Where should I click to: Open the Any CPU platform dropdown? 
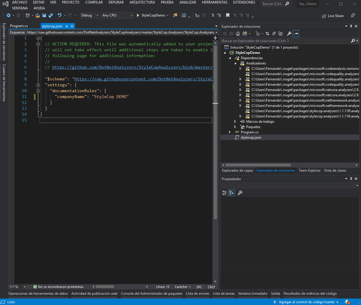click(117, 15)
